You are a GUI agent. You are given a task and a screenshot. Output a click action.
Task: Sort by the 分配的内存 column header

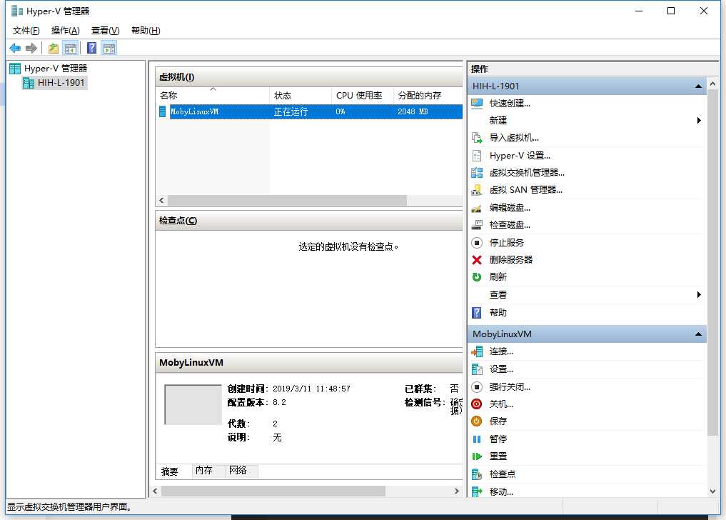coord(428,96)
